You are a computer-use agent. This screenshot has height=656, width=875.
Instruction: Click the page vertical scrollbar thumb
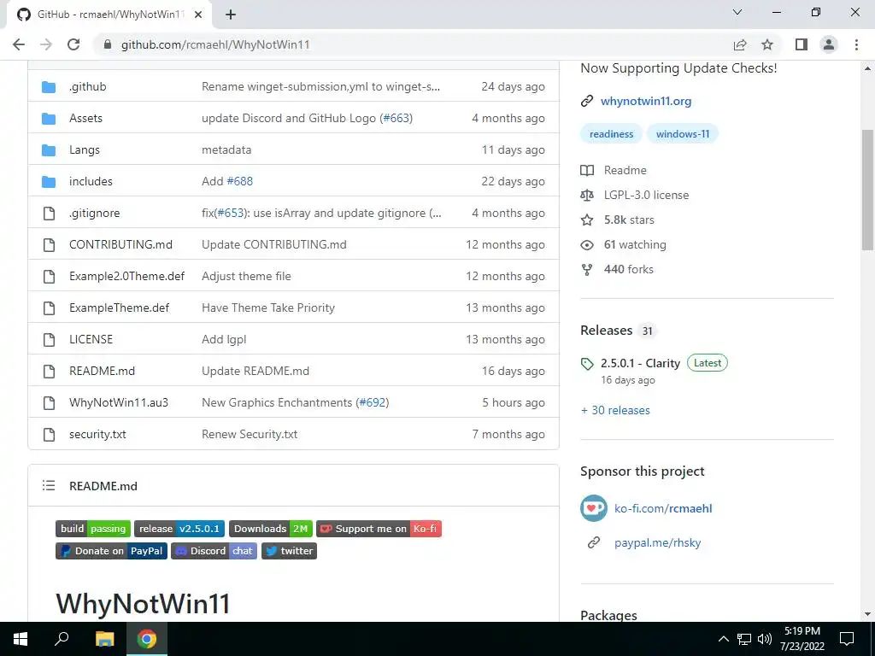coord(867,190)
